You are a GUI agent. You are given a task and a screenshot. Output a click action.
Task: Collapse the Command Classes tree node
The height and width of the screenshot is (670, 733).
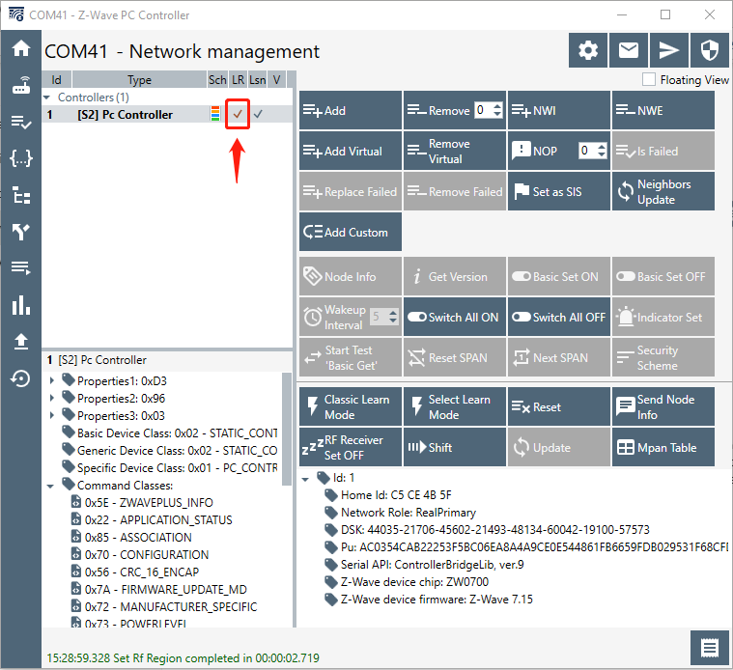[x=52, y=485]
